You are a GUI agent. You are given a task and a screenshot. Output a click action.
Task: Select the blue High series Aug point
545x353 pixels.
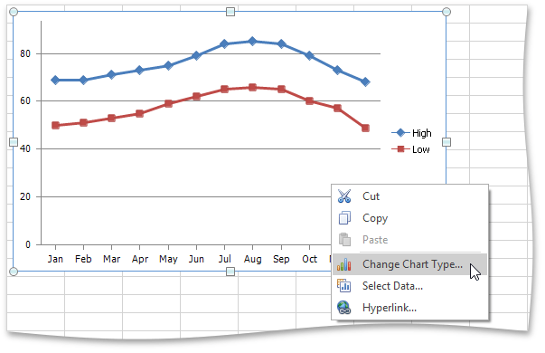(x=253, y=42)
